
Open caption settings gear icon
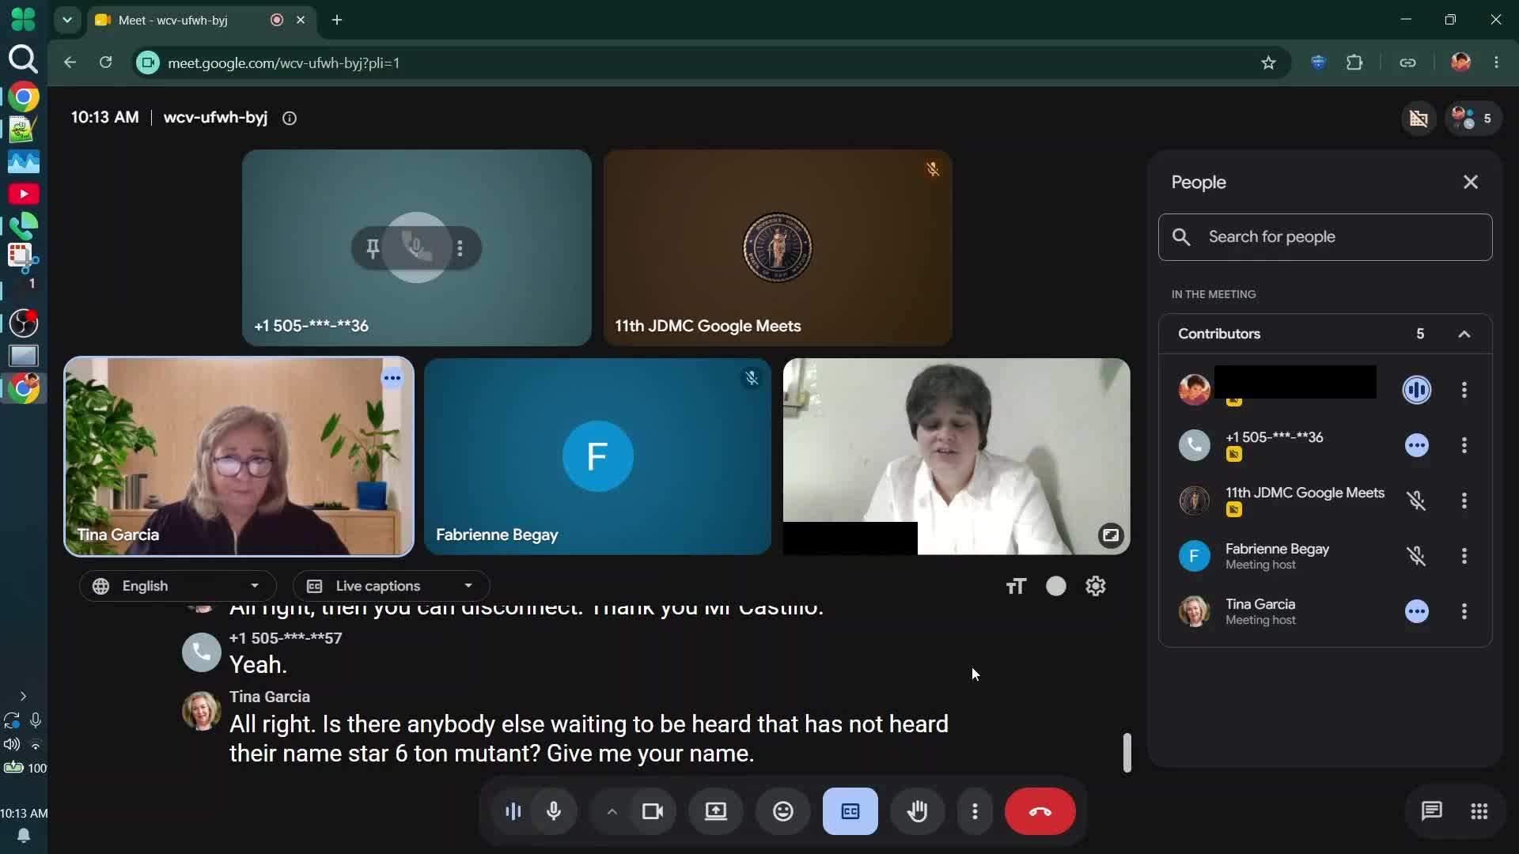(1096, 586)
